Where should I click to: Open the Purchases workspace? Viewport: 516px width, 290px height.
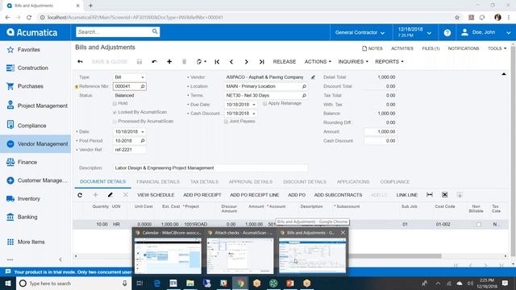coord(31,86)
